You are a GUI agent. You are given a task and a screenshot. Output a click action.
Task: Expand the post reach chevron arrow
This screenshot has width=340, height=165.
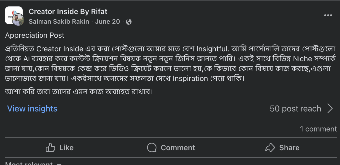[x=330, y=109]
